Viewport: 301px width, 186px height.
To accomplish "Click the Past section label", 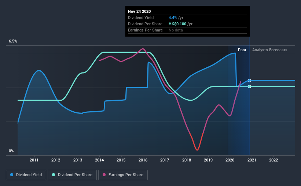I will pyautogui.click(x=242, y=50).
